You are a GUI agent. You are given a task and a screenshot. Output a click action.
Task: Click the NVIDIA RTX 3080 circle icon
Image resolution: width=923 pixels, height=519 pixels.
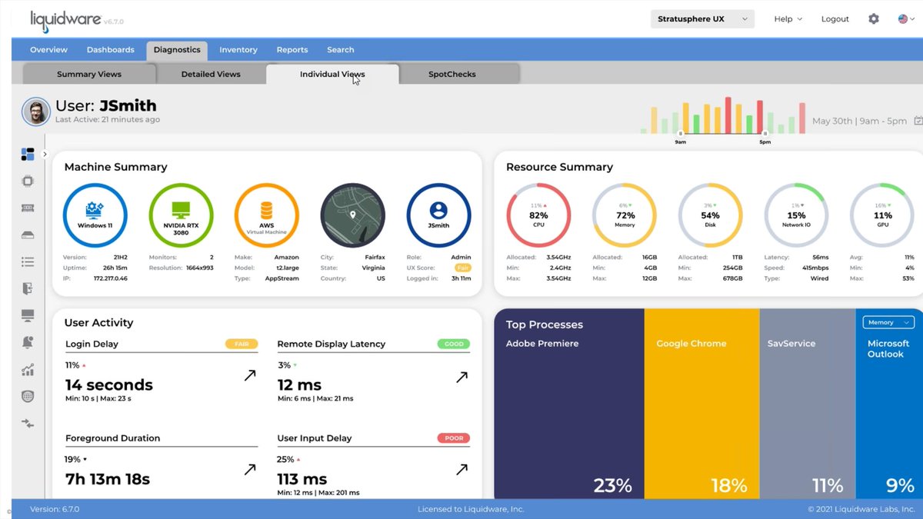coord(181,215)
